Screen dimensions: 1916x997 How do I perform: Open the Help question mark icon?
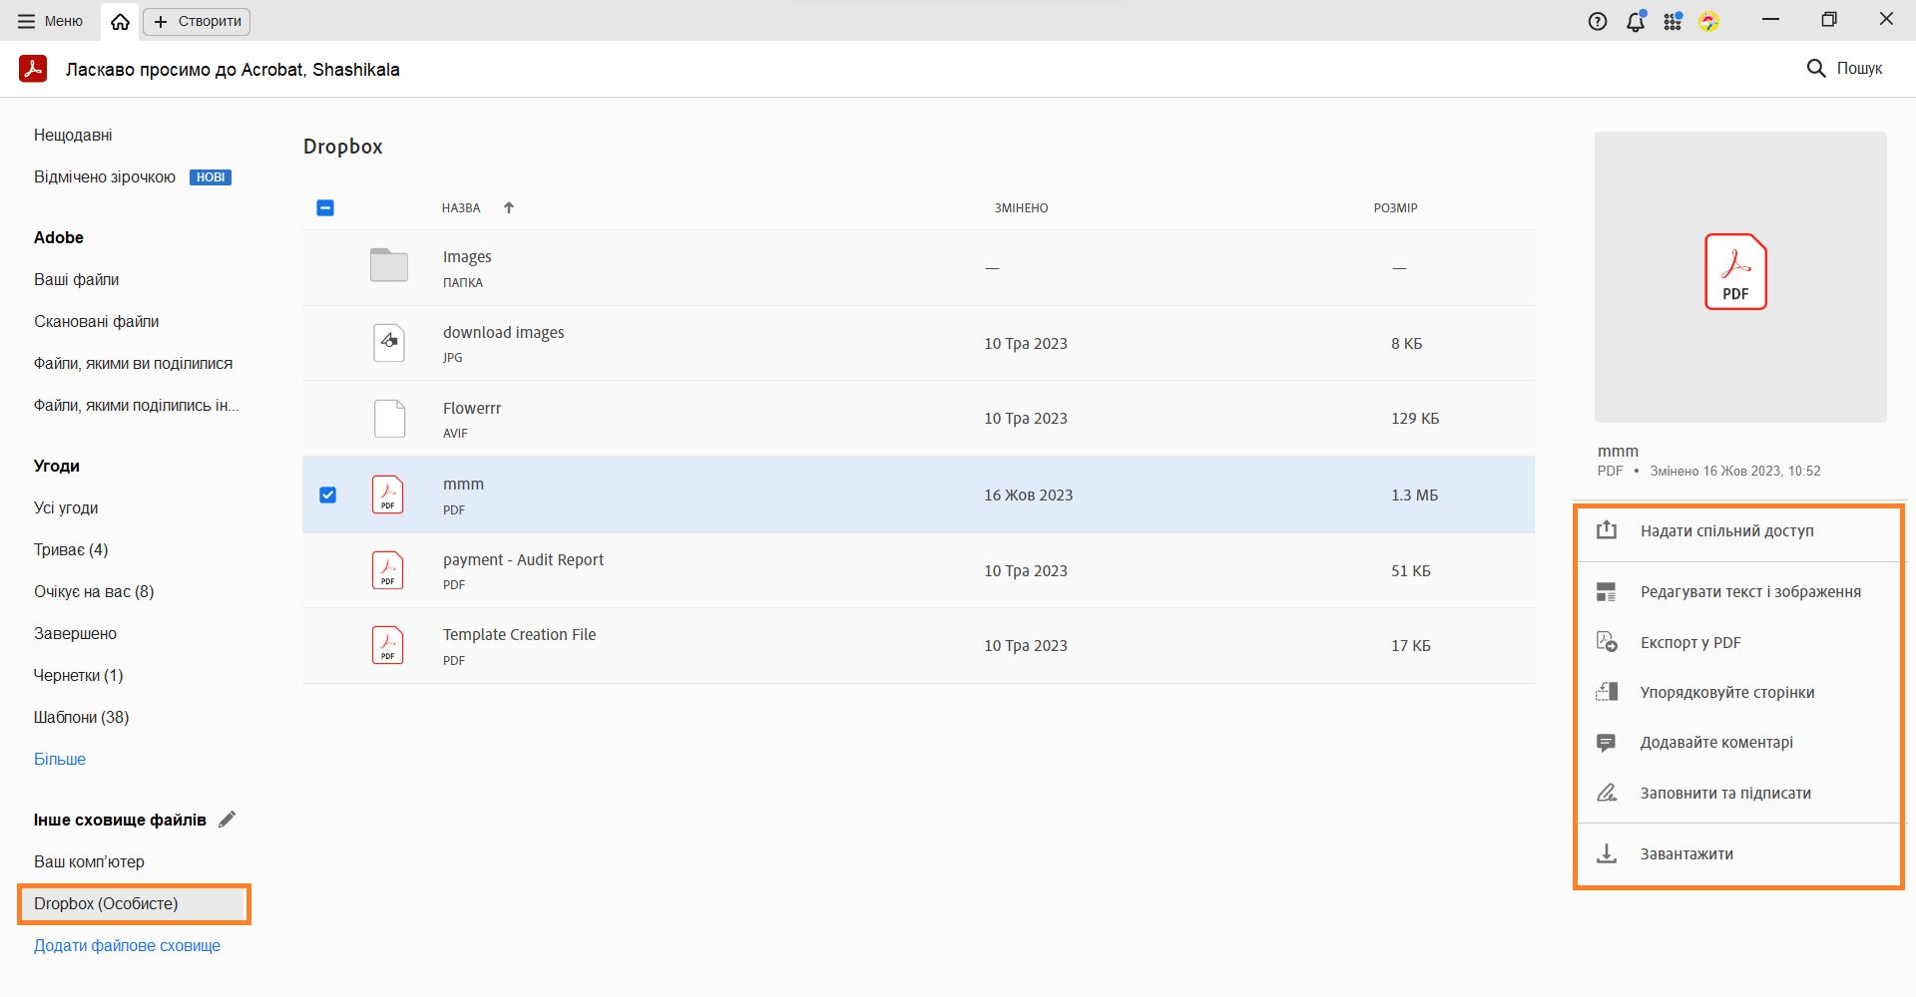click(x=1598, y=22)
